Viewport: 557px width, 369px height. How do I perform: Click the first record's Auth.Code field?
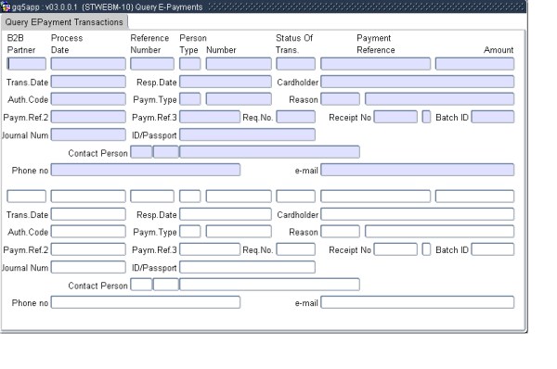point(88,99)
